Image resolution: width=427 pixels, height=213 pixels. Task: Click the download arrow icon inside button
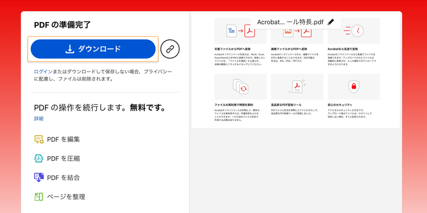(70, 49)
